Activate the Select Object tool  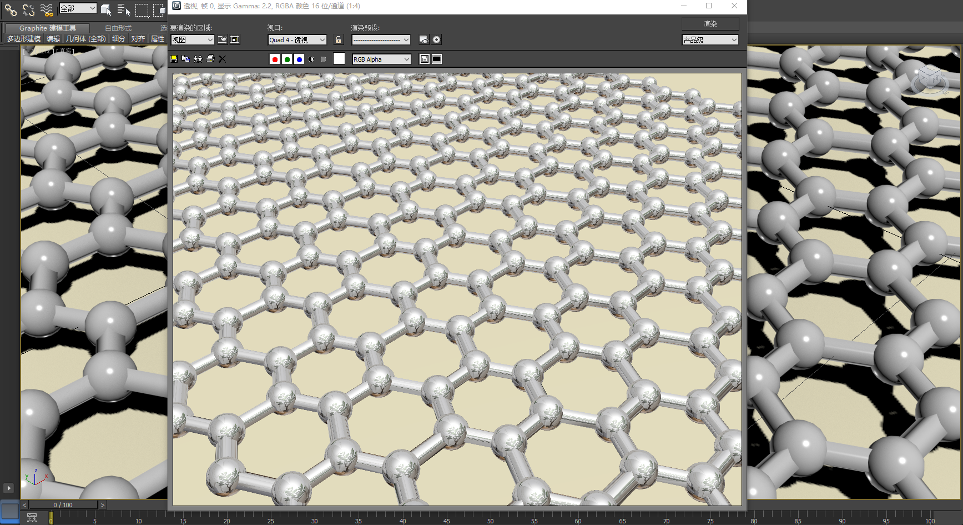coord(106,9)
